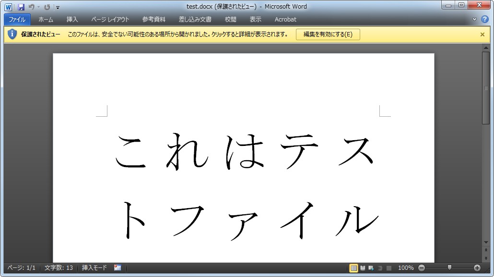Switch to Full Screen Reading view
Viewport: 494px width, 277px height.
click(x=363, y=268)
